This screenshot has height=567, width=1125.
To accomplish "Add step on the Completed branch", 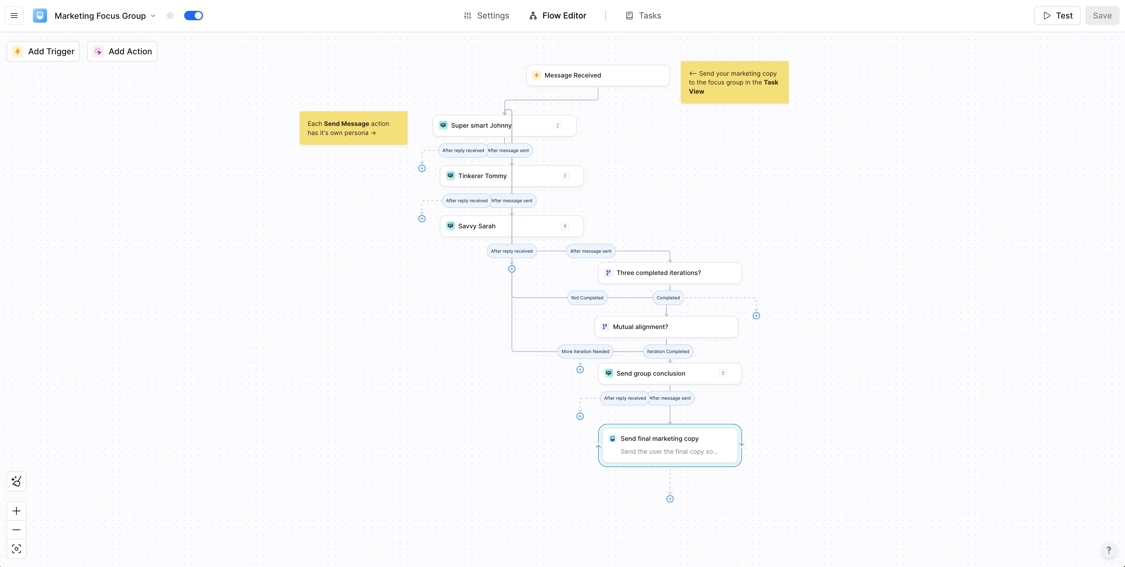I will pos(756,315).
